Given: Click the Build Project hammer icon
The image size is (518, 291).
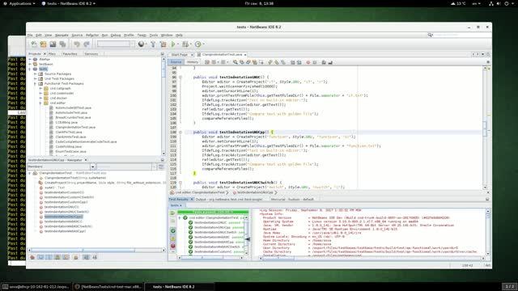Looking at the screenshot, I should pyautogui.click(x=153, y=44).
